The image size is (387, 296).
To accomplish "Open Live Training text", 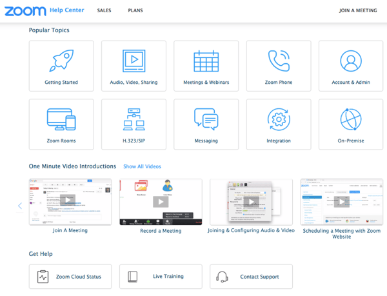I will [168, 276].
